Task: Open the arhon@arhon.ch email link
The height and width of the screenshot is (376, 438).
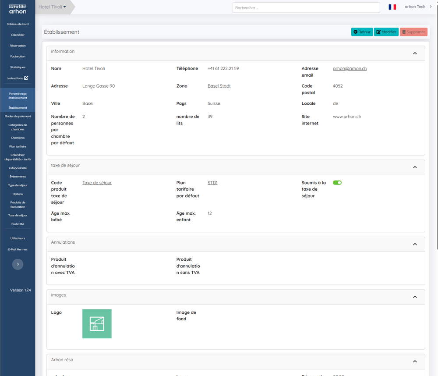Action: coord(350,68)
